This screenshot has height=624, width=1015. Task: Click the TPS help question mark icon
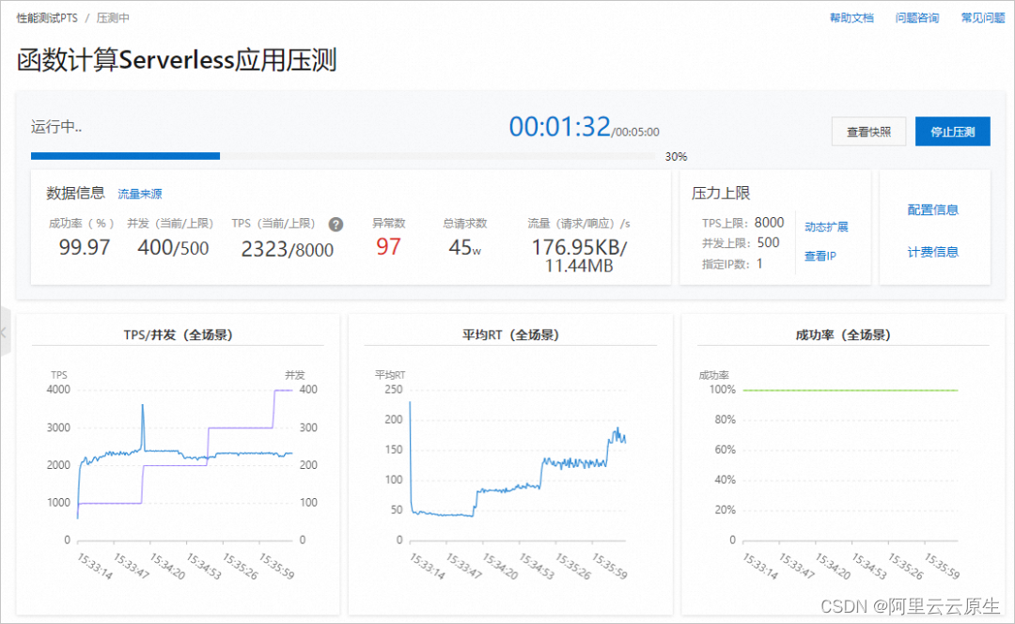[336, 225]
